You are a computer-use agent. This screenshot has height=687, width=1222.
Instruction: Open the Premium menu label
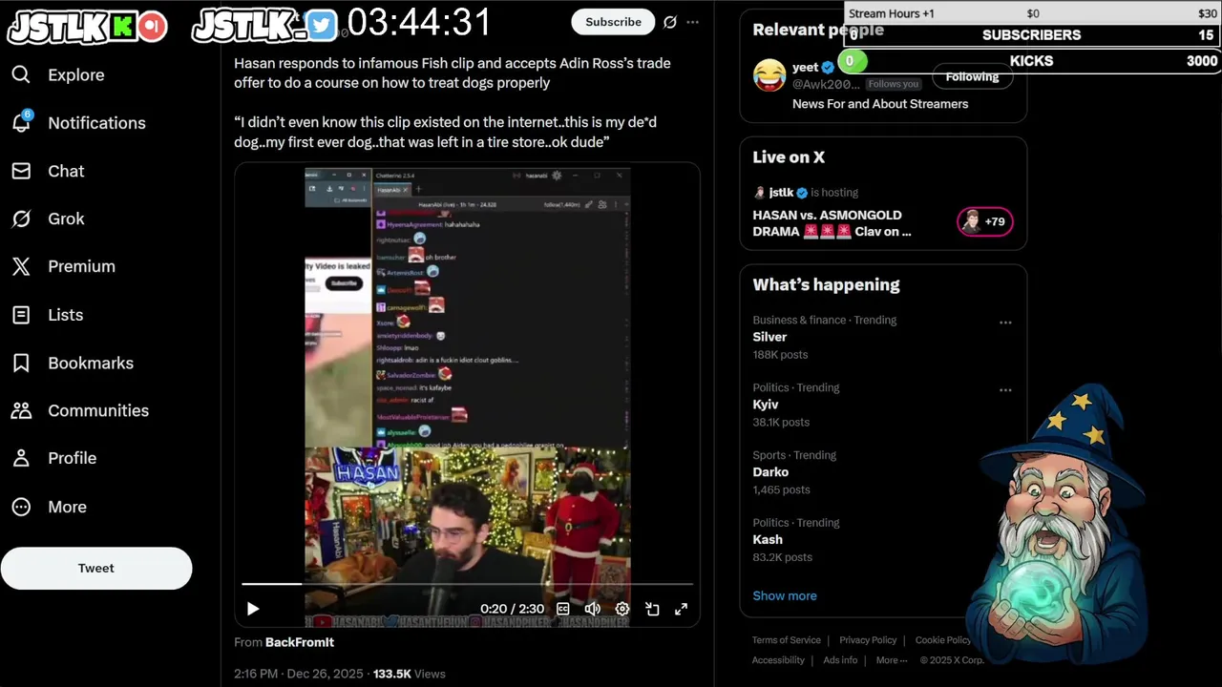pos(81,266)
